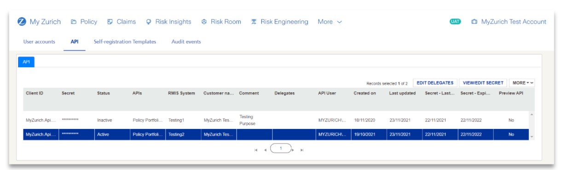
Task: Open Audit events tab
Action: 186,41
